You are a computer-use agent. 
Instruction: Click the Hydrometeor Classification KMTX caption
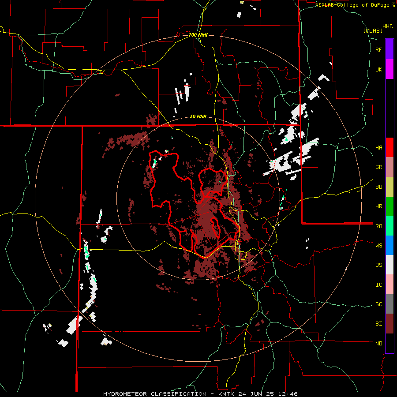tap(200, 394)
